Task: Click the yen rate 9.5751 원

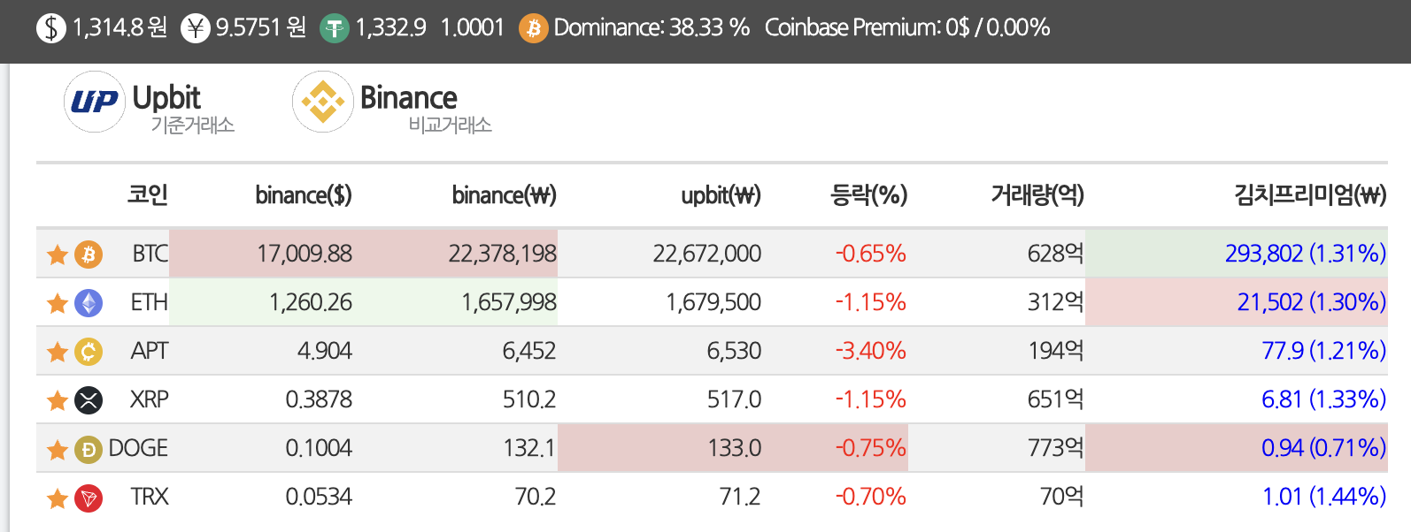Action: (x=261, y=27)
